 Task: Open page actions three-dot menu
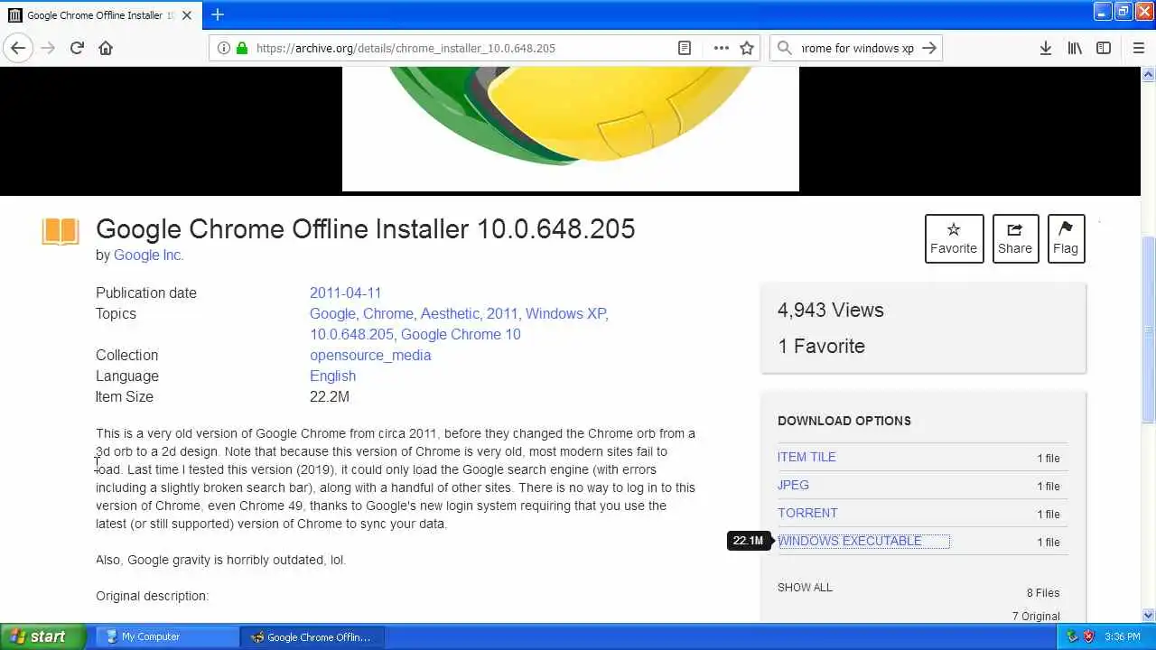pyautogui.click(x=721, y=48)
